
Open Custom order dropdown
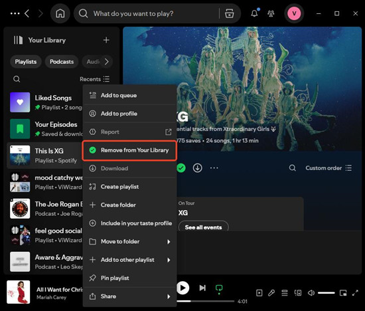(x=328, y=168)
